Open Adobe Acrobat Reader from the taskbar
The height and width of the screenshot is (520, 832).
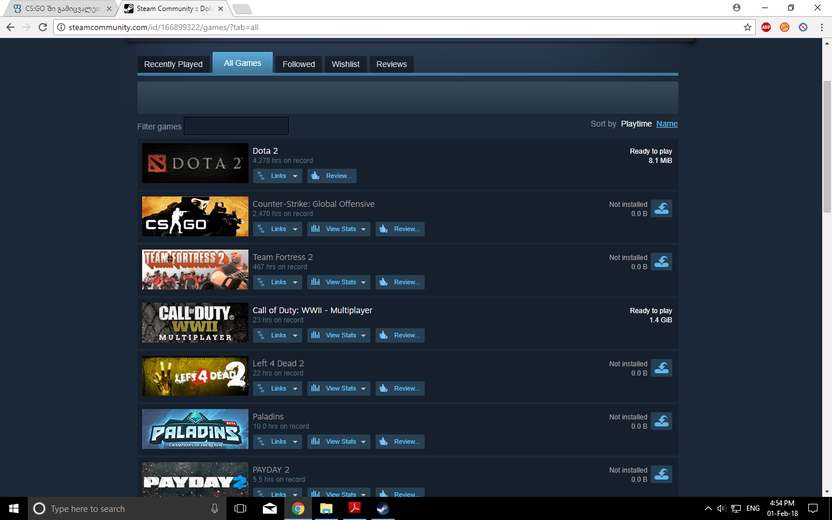(355, 508)
